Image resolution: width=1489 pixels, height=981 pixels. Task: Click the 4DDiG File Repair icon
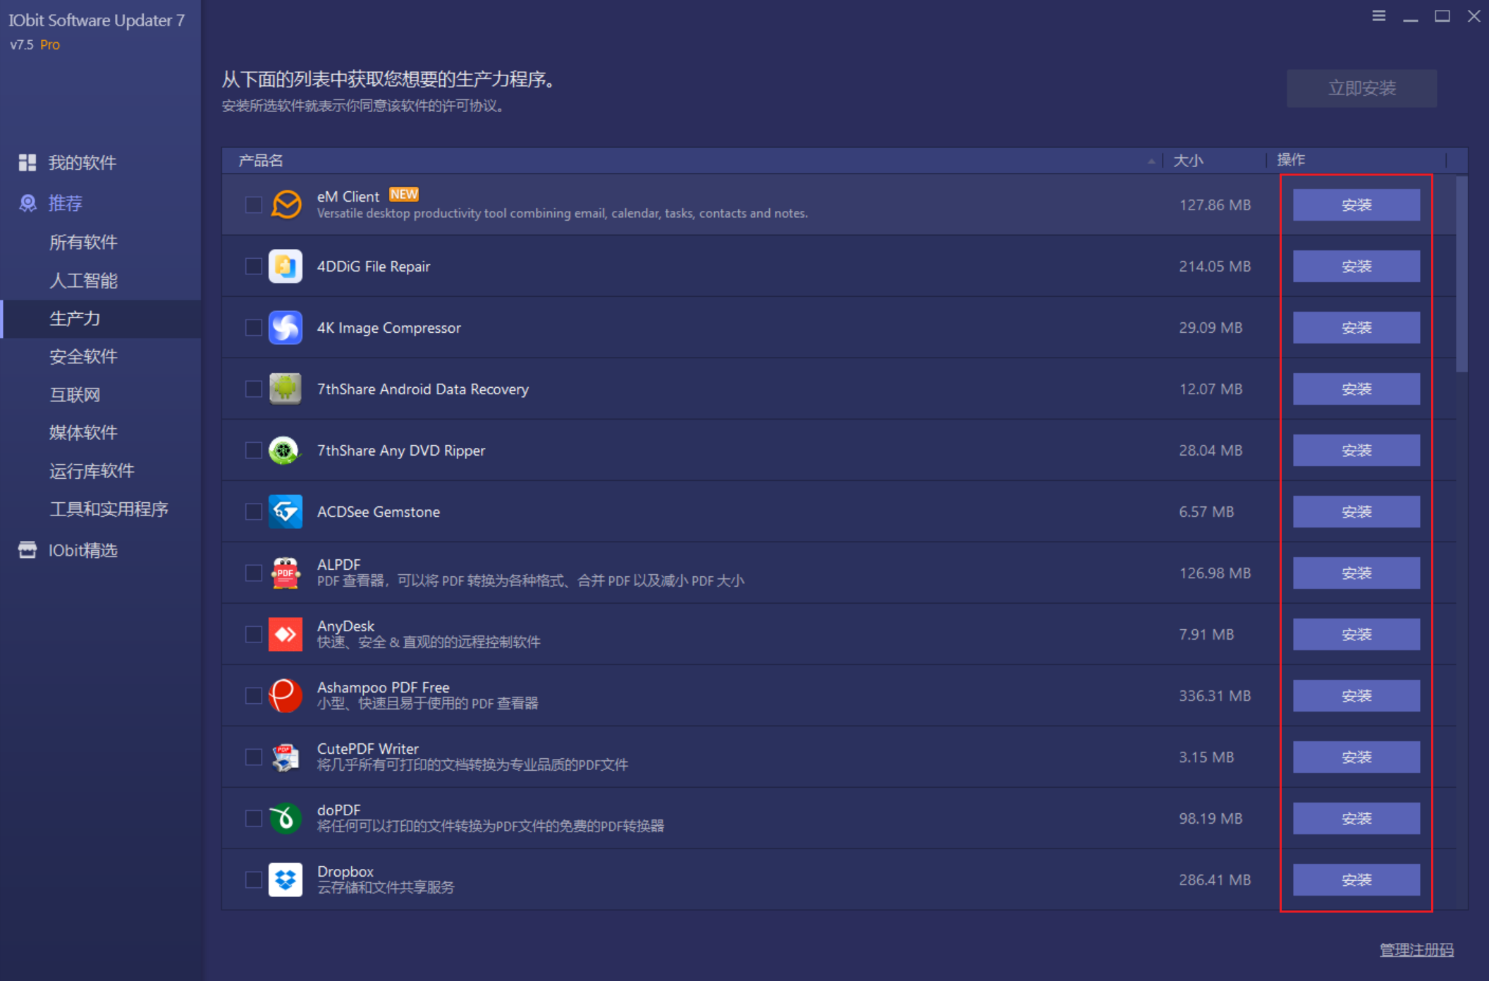[x=286, y=266]
